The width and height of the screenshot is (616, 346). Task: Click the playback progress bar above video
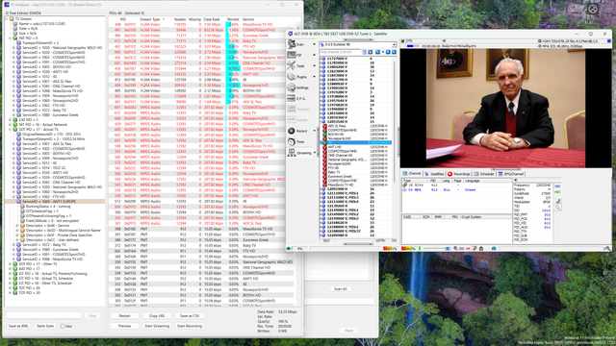[x=413, y=46]
